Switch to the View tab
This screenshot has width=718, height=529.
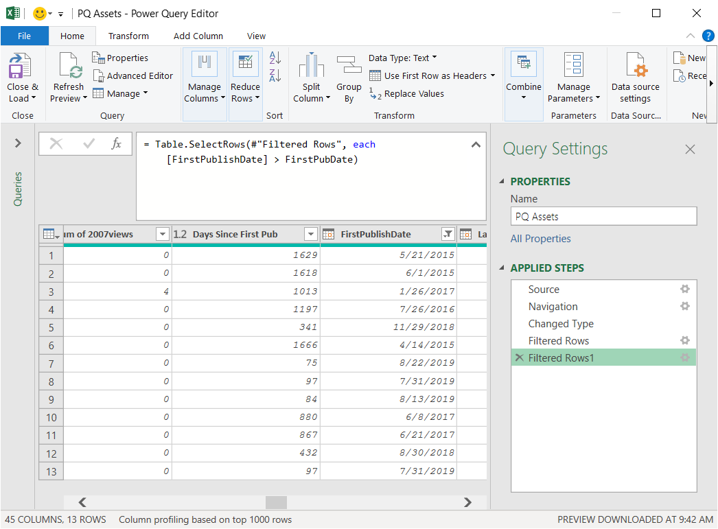[x=257, y=36]
